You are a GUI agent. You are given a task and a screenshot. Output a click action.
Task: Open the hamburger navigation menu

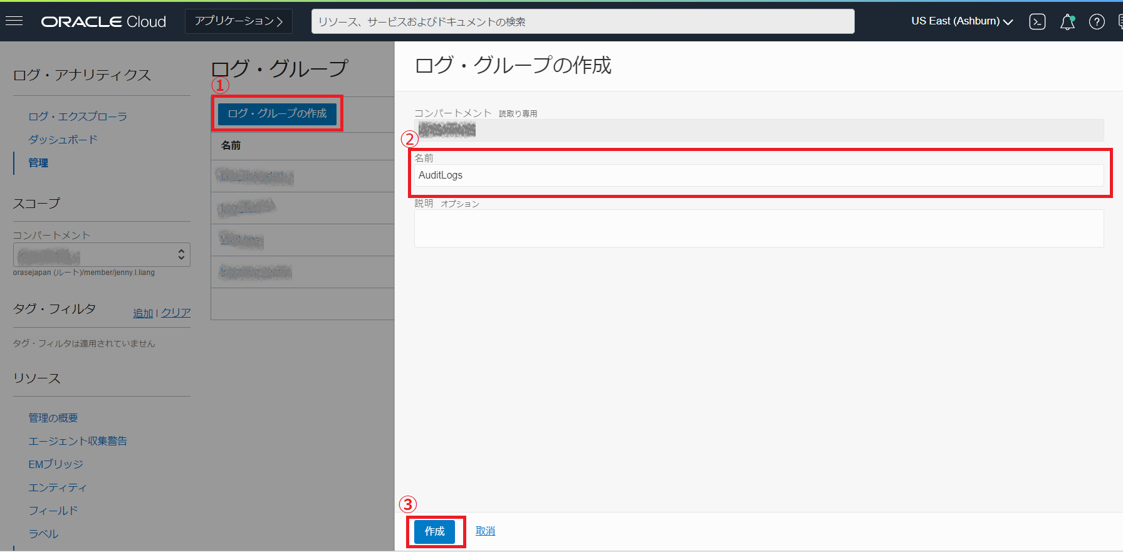(x=14, y=21)
